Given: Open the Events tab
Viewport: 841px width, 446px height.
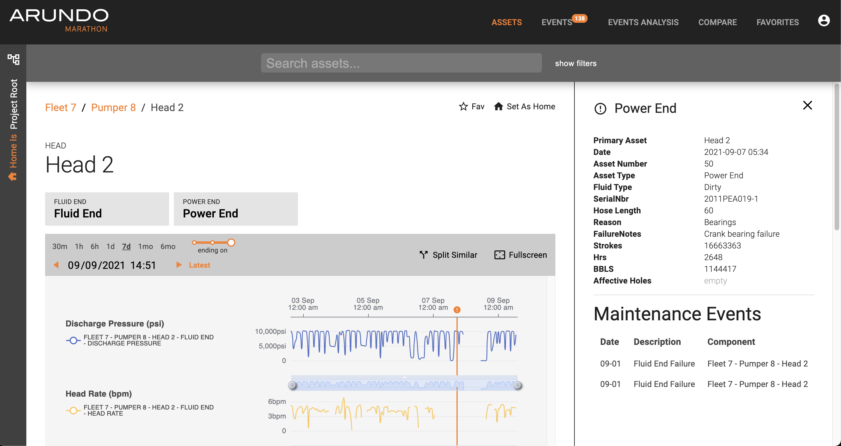Looking at the screenshot, I should 556,22.
